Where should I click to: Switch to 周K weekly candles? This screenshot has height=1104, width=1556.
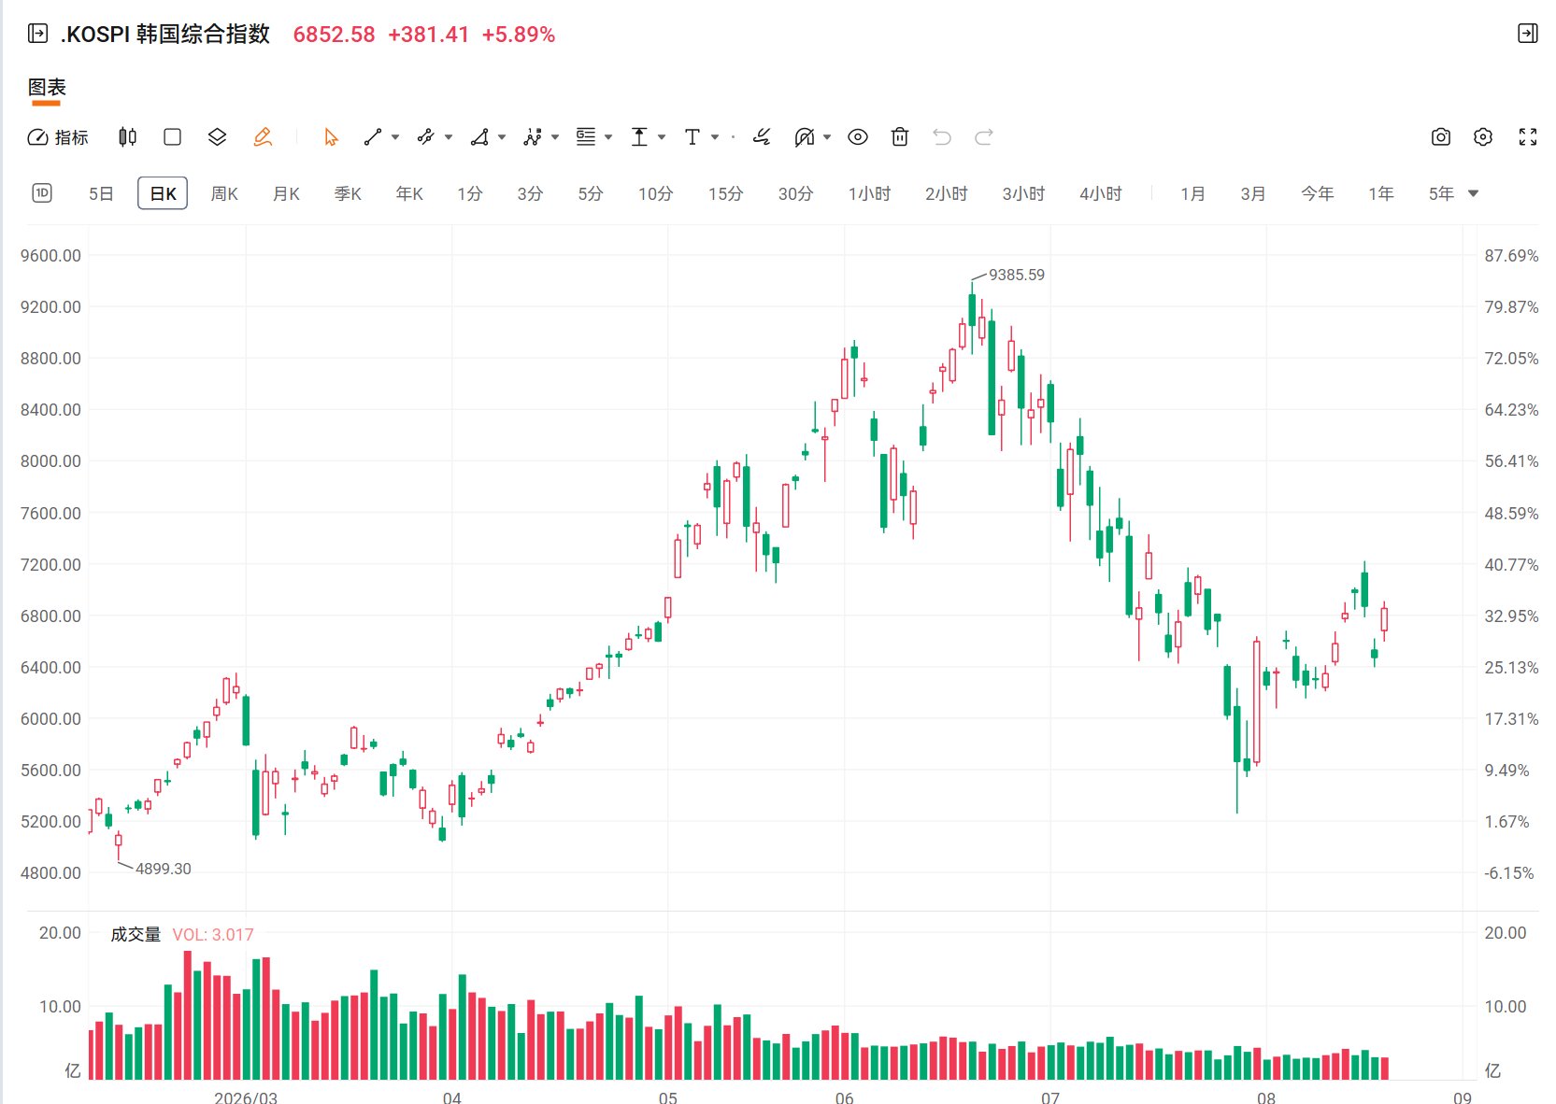pyautogui.click(x=224, y=193)
